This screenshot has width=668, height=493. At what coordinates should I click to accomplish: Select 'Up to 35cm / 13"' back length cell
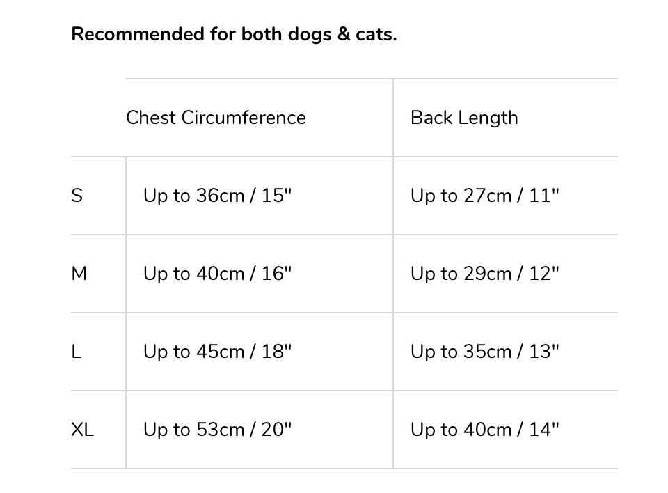(484, 352)
